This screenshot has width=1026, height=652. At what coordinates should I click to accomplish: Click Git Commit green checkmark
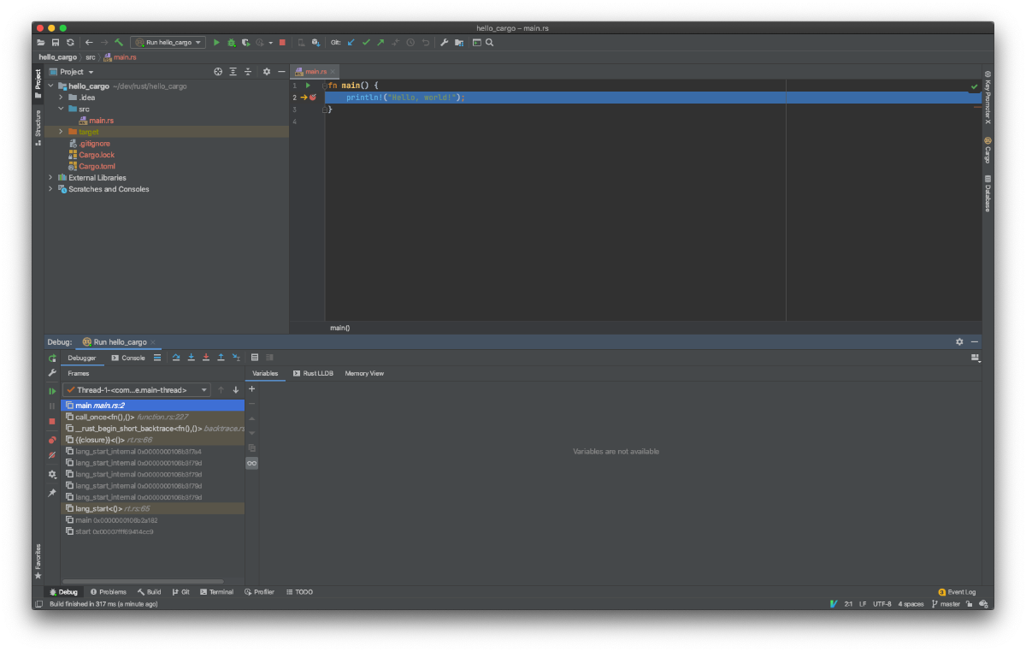pyautogui.click(x=366, y=42)
